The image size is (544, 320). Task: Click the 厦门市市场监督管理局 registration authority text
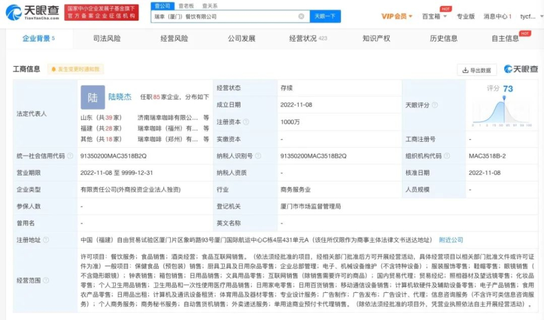(311, 206)
